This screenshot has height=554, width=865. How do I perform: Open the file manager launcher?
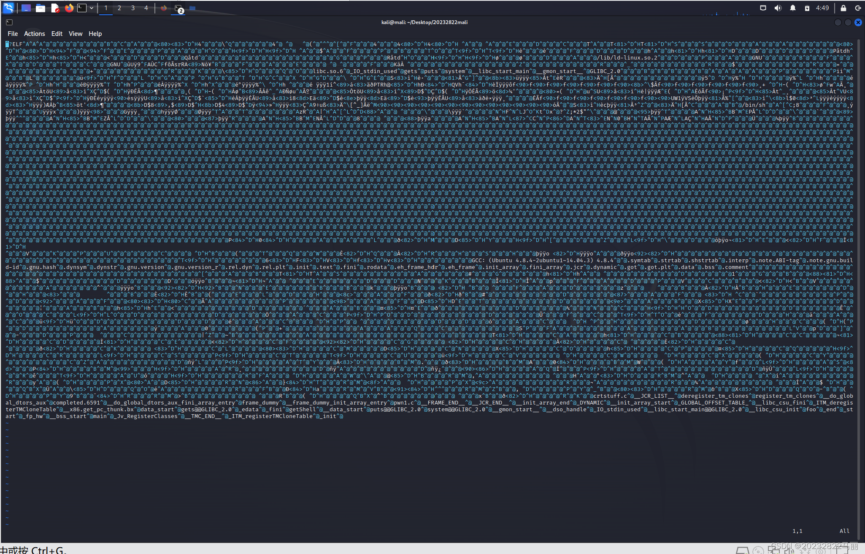[x=41, y=8]
